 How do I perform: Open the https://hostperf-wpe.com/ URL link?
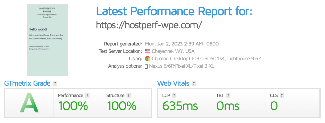pos(149,25)
